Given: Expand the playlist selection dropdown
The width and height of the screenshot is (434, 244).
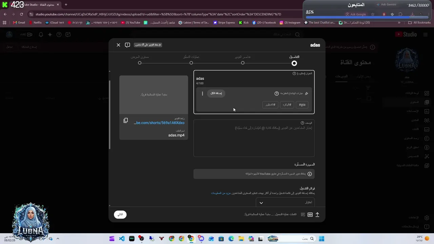Looking at the screenshot, I should coord(285,202).
